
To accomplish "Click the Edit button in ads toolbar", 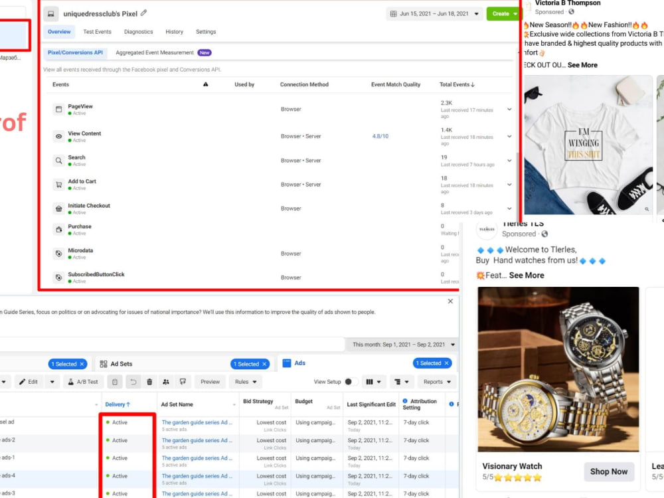I will pyautogui.click(x=29, y=382).
